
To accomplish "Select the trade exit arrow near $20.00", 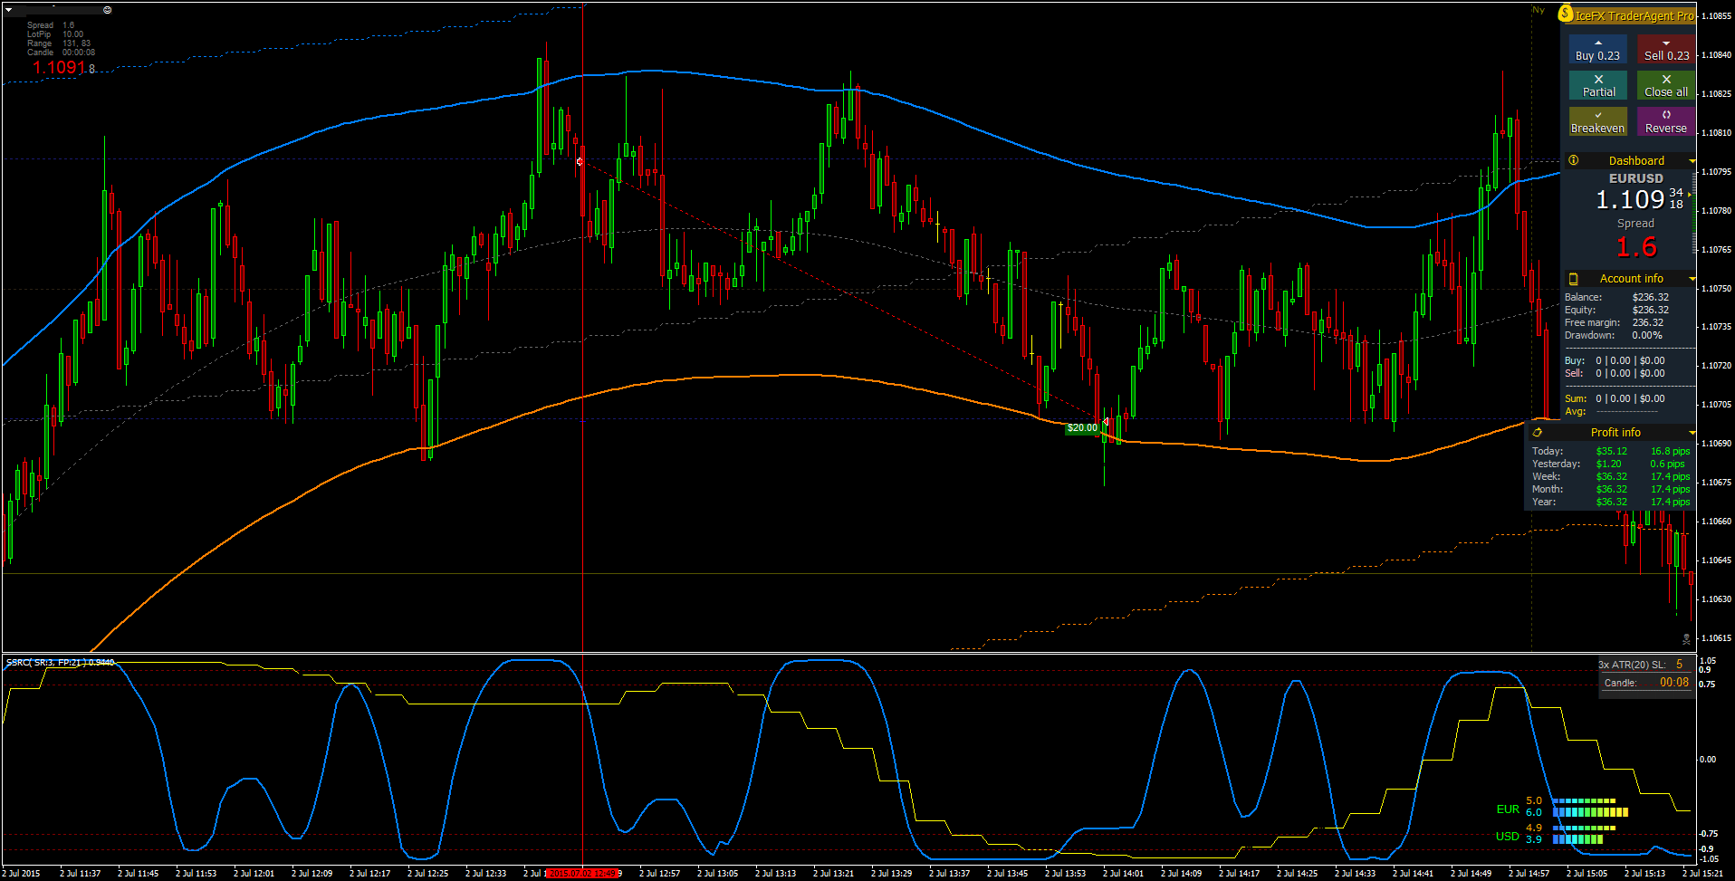I will 1106,422.
